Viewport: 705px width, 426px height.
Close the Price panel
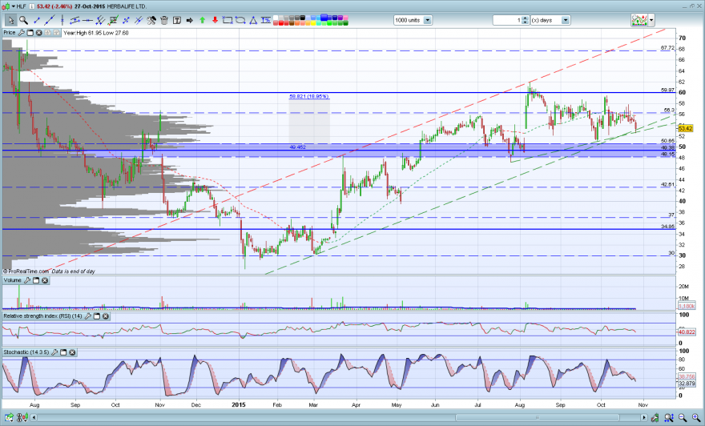pyautogui.click(x=39, y=33)
